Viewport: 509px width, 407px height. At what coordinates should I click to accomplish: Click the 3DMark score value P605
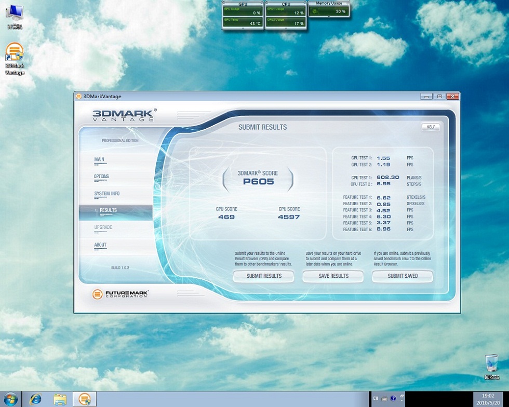[259, 181]
